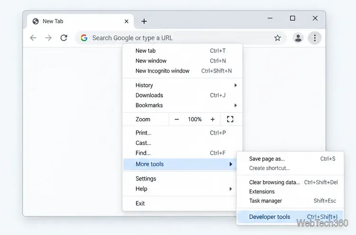
Task: Open Developer tools from the submenu
Action: [290, 217]
